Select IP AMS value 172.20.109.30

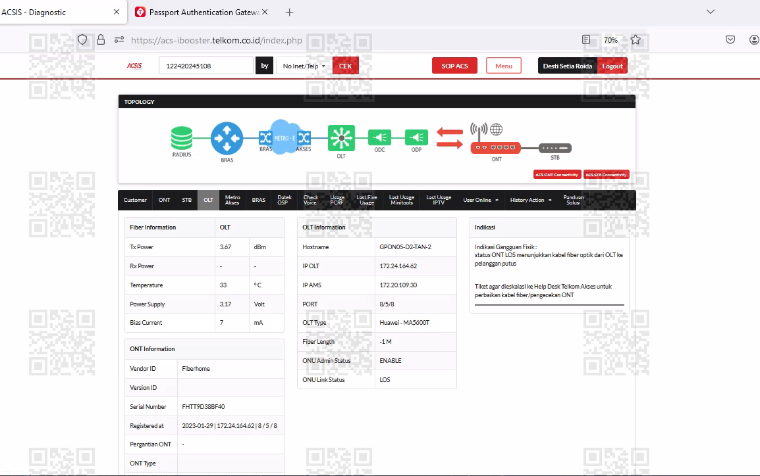click(x=398, y=285)
